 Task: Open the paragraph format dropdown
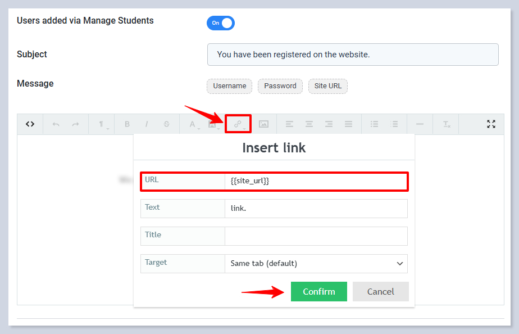[102, 124]
